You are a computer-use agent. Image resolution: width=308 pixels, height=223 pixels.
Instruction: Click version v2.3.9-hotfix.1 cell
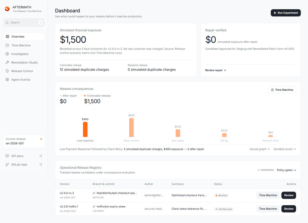(x=69, y=207)
